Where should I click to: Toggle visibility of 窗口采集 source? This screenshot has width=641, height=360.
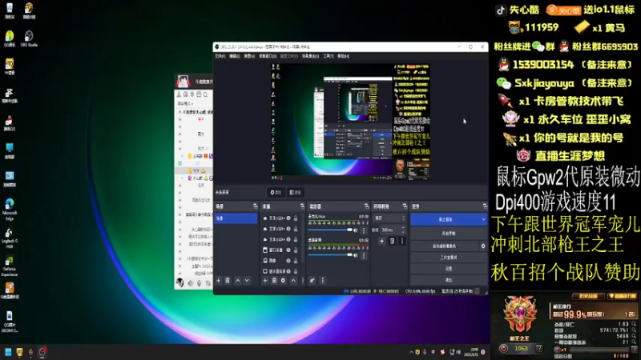coord(288,250)
